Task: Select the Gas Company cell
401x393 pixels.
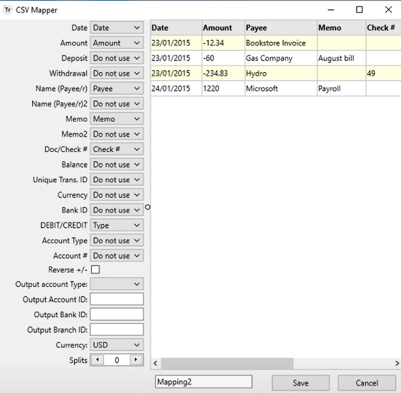Action: point(281,58)
